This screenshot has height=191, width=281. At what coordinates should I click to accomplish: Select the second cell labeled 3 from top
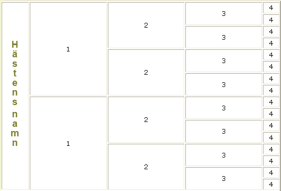(x=224, y=37)
